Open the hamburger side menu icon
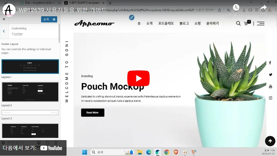This screenshot has height=156, width=277. point(261,23)
